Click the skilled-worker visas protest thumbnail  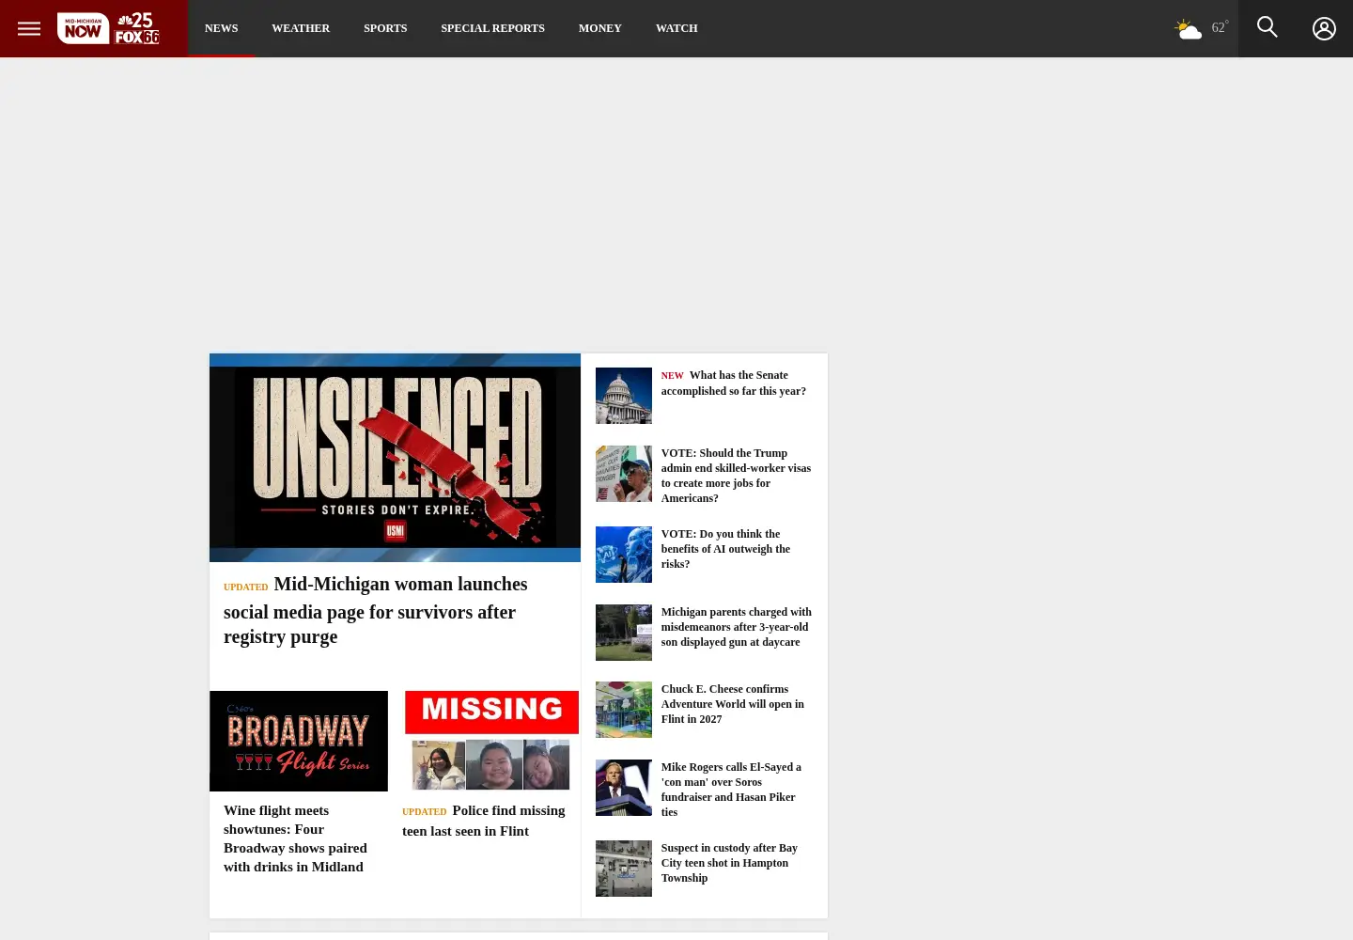coord(624,474)
